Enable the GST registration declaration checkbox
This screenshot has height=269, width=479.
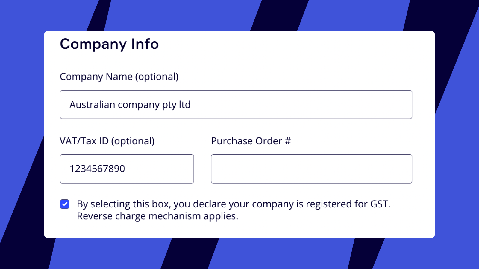tap(64, 204)
